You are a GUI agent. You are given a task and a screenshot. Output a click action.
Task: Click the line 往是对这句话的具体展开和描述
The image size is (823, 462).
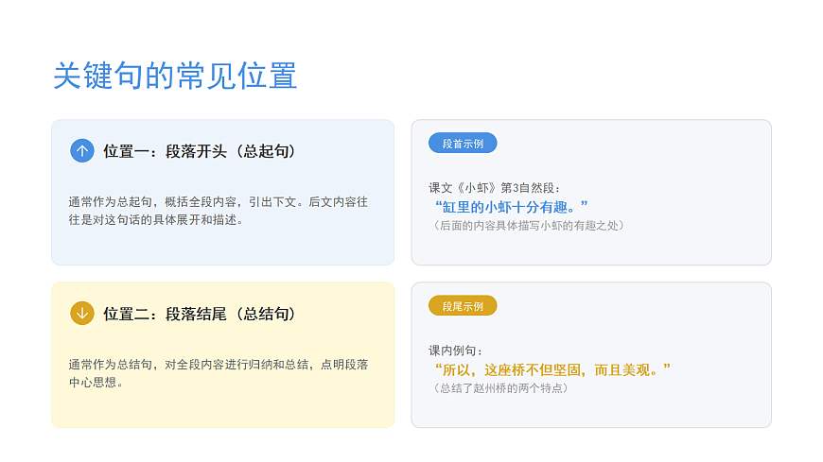click(156, 220)
